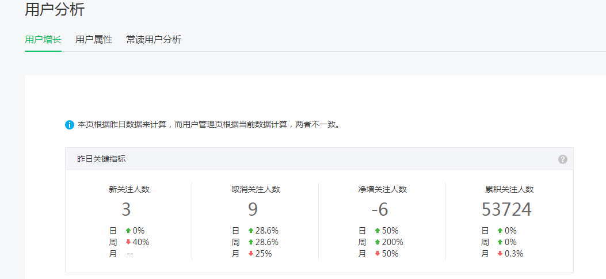Click the 昨日关键指标 panel header
Screen dimensions: 606x279
click(101, 159)
